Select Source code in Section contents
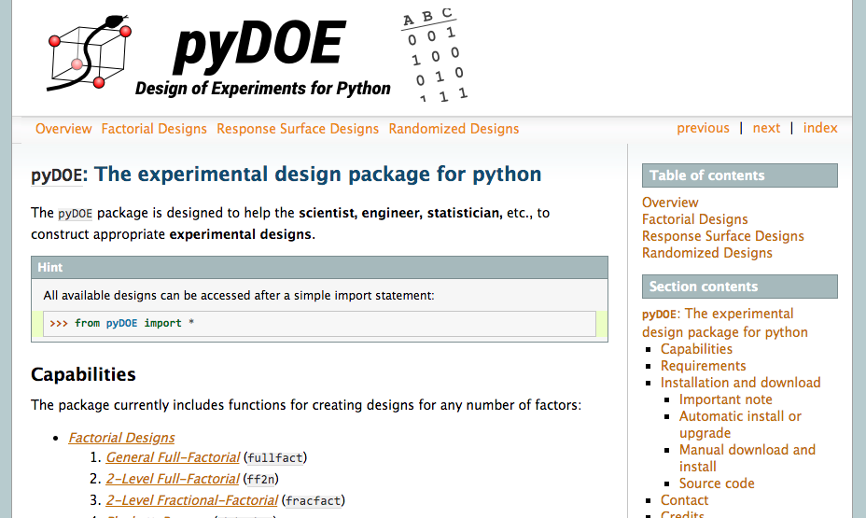The image size is (866, 518). pyautogui.click(x=717, y=483)
